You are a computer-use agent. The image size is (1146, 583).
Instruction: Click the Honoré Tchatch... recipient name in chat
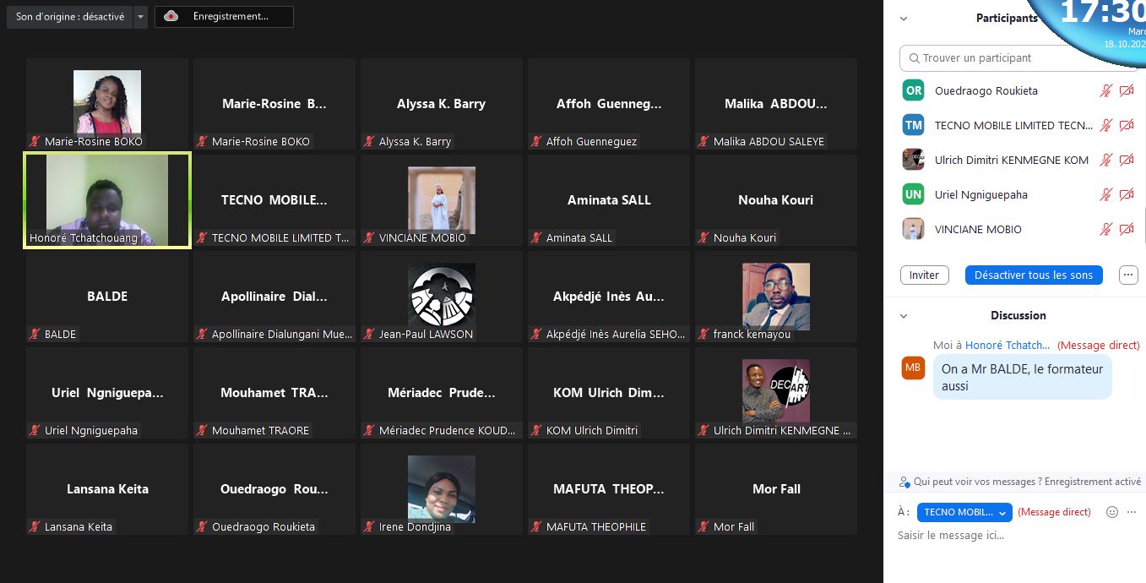pyautogui.click(x=1008, y=345)
